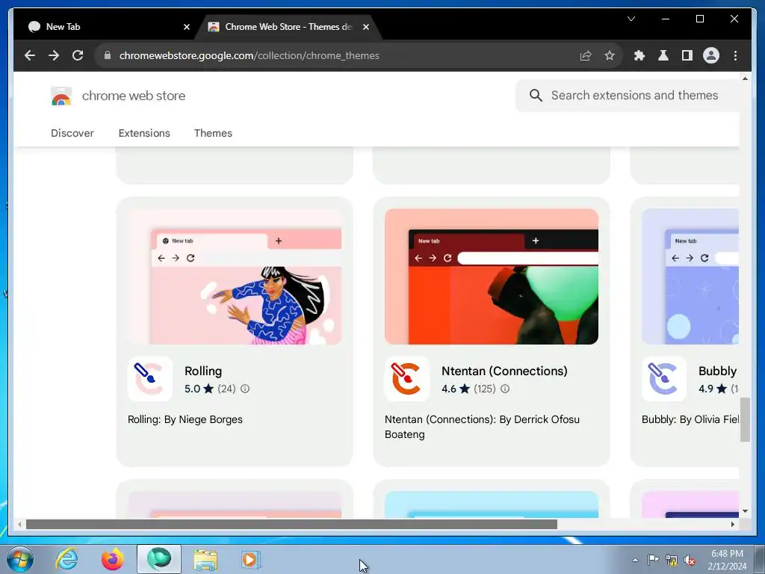Click the Bubbly theme paintbrush icon

[x=664, y=379]
